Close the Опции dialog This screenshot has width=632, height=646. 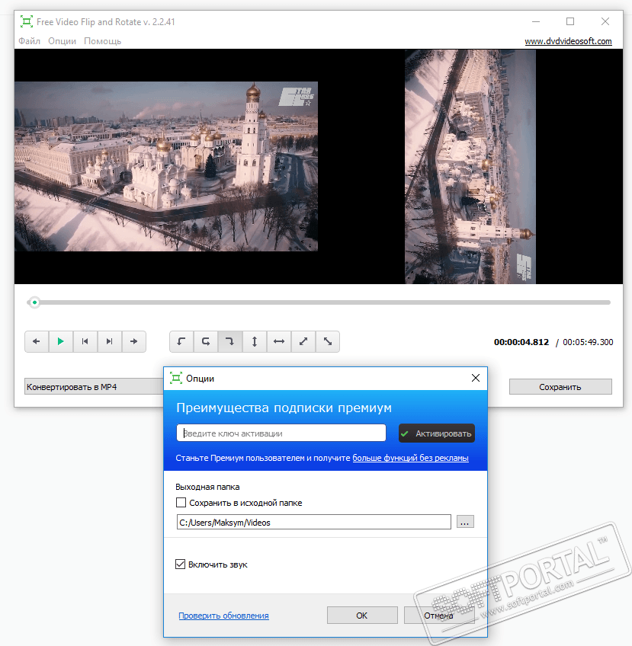(x=476, y=378)
